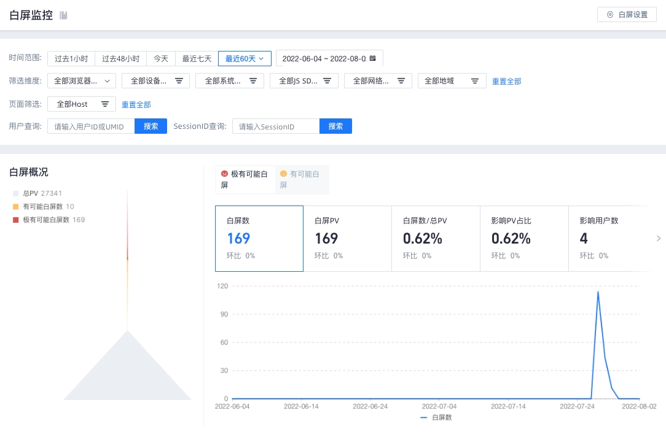Open the documentation icon beside 白屏监控 title
666x435 pixels.
[x=63, y=16]
